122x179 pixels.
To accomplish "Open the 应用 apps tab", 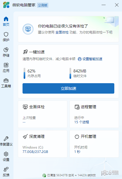I will pos(6,68).
